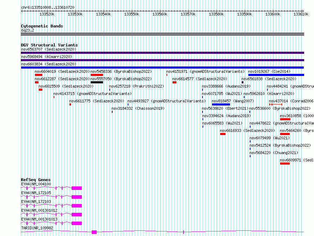
Task: Click the nsv818457 (Wang2007) blue bar
Action: (221, 104)
